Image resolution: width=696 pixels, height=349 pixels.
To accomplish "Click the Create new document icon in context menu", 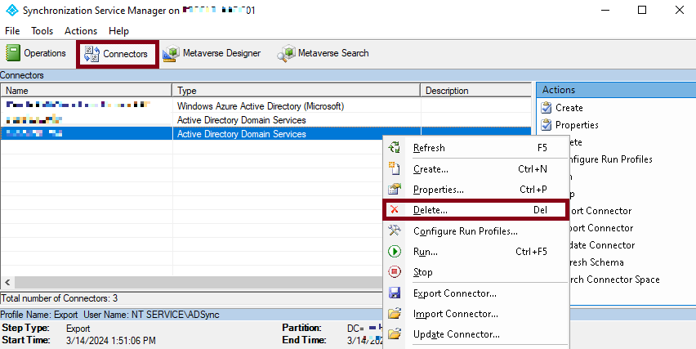I will coord(395,168).
